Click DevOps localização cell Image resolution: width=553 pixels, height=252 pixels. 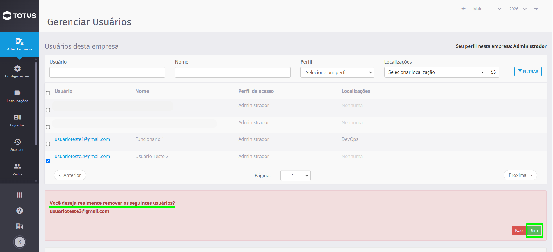pos(350,139)
